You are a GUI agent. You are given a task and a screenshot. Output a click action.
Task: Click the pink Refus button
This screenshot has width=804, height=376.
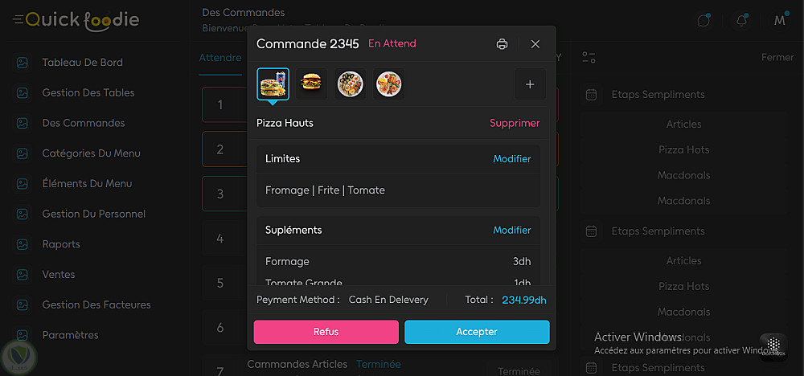click(326, 332)
